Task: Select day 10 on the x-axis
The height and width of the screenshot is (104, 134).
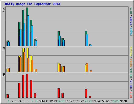Action: [43, 101]
